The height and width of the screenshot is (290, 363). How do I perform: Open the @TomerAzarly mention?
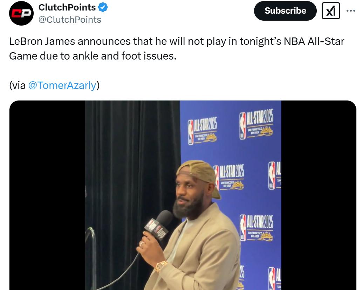62,85
